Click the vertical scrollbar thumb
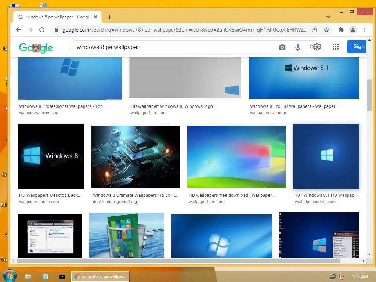The height and width of the screenshot is (282, 376). [x=369, y=95]
